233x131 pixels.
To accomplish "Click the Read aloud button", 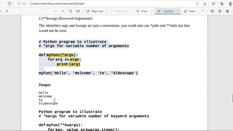I will click(120, 11).
